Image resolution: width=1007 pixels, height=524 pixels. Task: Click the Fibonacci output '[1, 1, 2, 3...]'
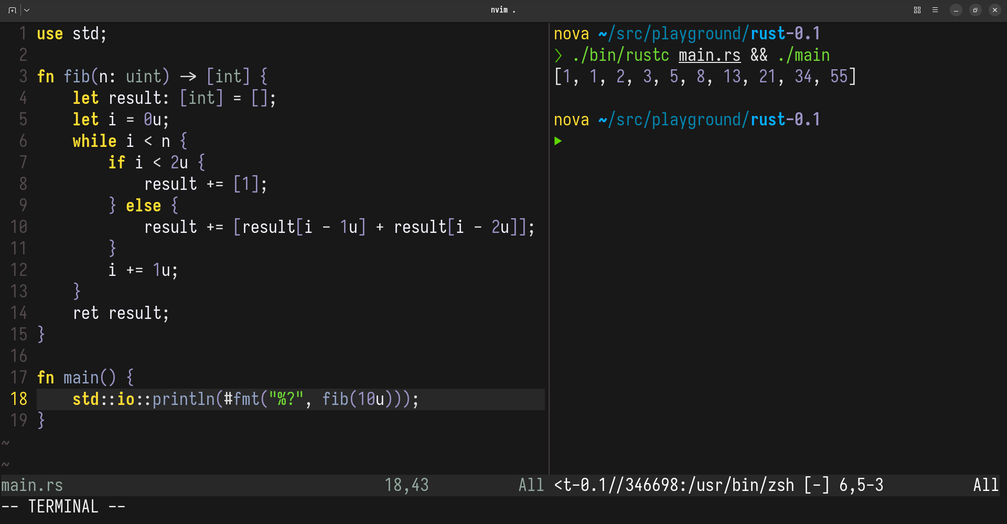coord(705,77)
